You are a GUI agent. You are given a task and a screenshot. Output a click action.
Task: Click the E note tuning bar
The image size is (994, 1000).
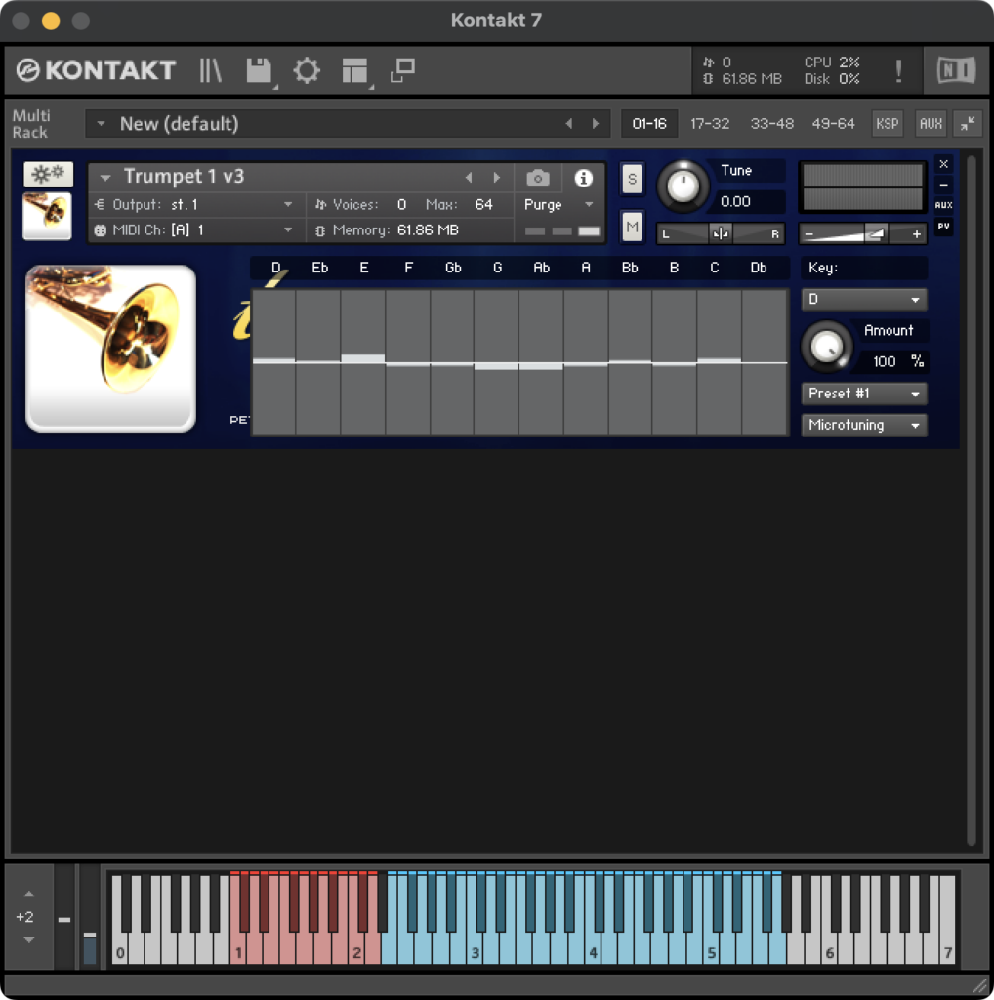click(x=363, y=361)
